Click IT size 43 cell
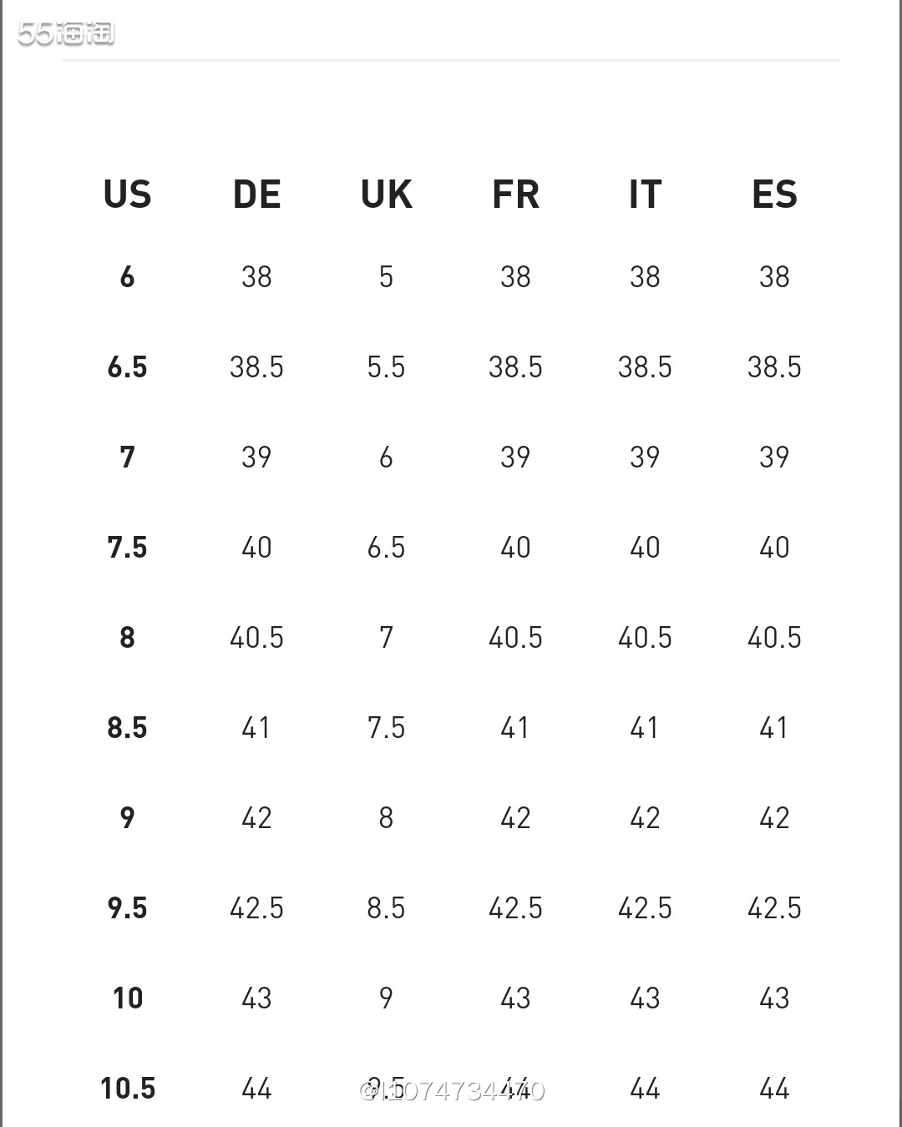The image size is (902, 1127). tap(645, 998)
